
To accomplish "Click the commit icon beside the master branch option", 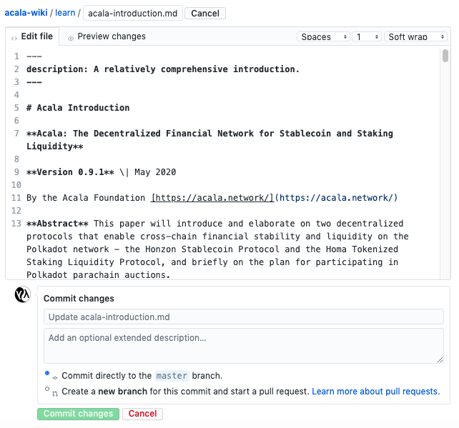I will 55,378.
